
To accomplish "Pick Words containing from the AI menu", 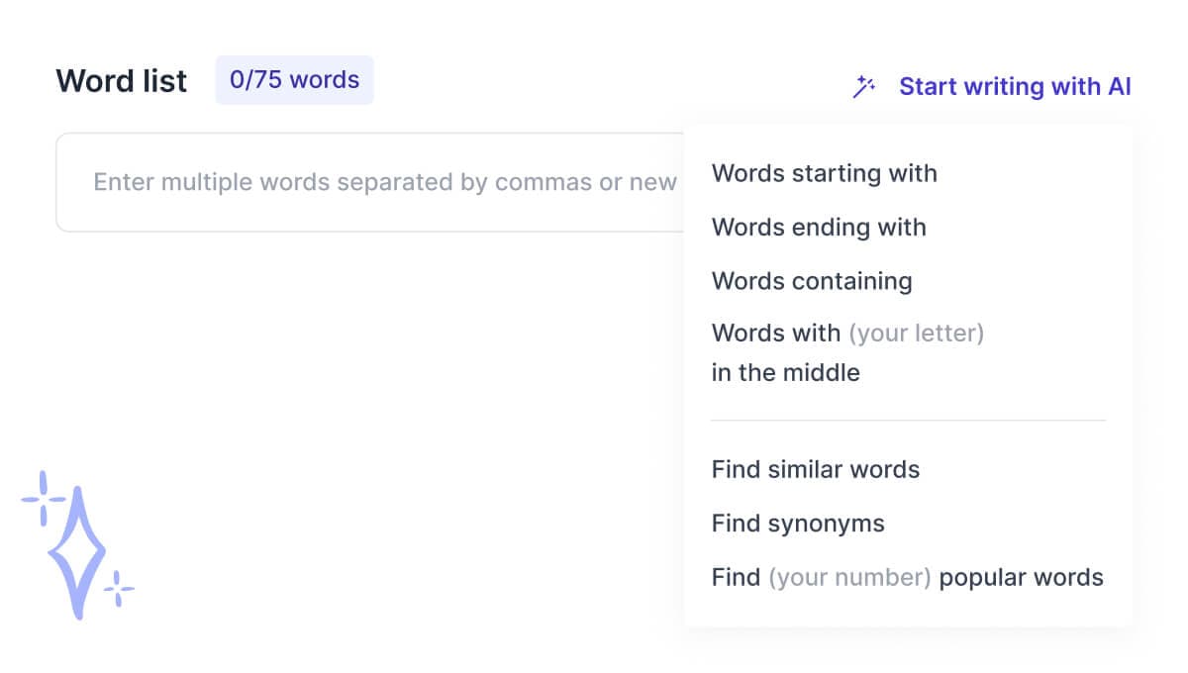I will click(x=811, y=280).
